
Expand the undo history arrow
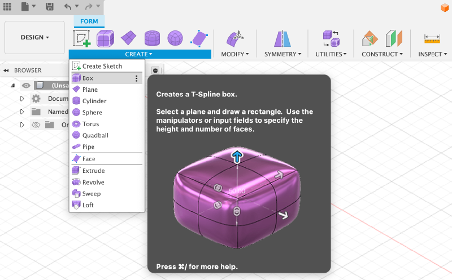tap(77, 6)
